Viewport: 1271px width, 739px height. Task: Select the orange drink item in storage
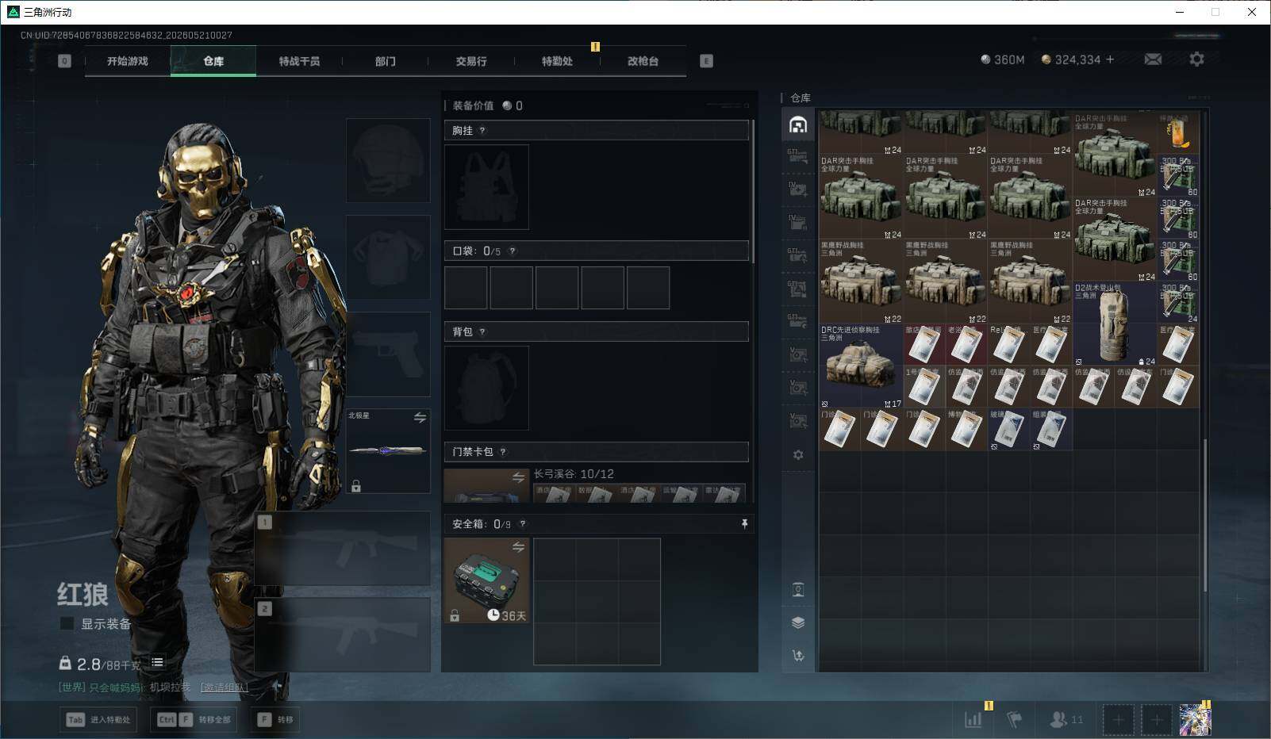coord(1178,132)
